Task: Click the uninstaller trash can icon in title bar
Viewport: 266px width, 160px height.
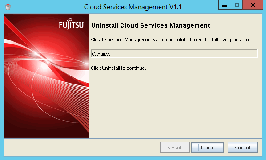Action: pos(8,7)
